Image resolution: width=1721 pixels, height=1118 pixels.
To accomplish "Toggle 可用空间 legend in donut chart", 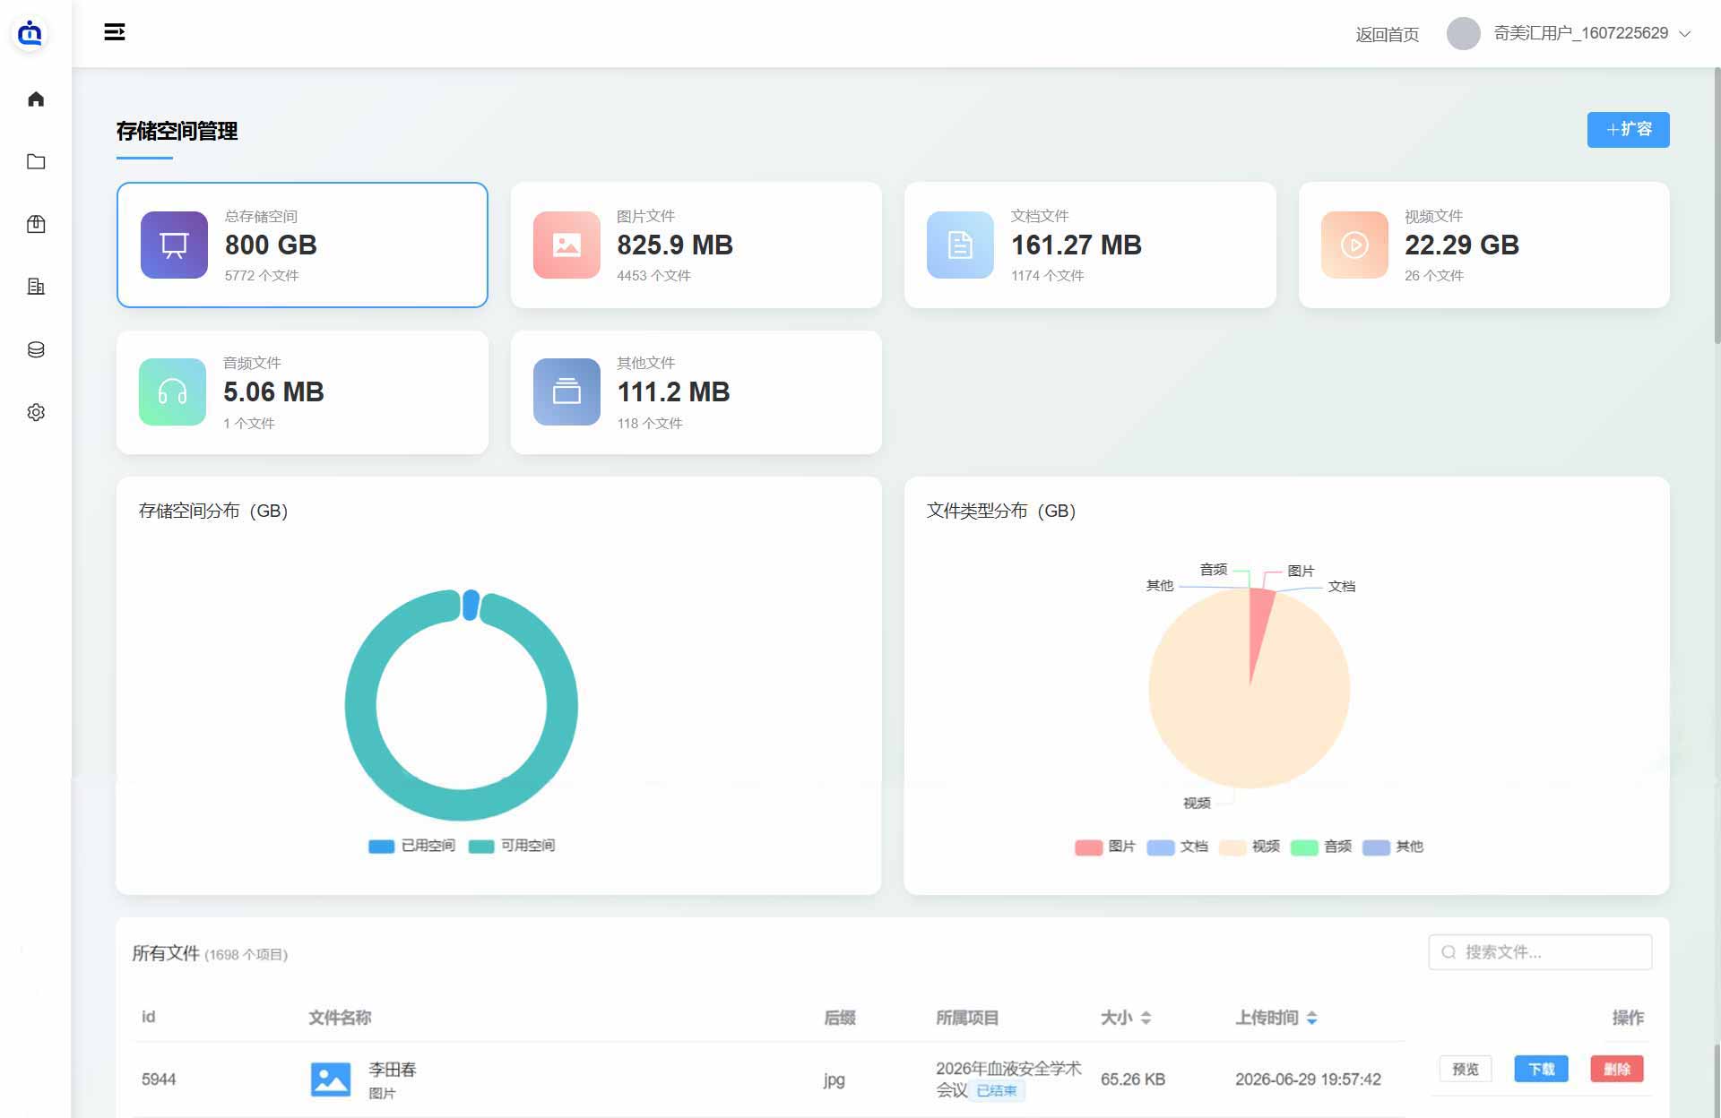I will 512,846.
